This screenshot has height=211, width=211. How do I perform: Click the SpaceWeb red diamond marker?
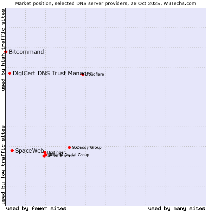point(12,151)
